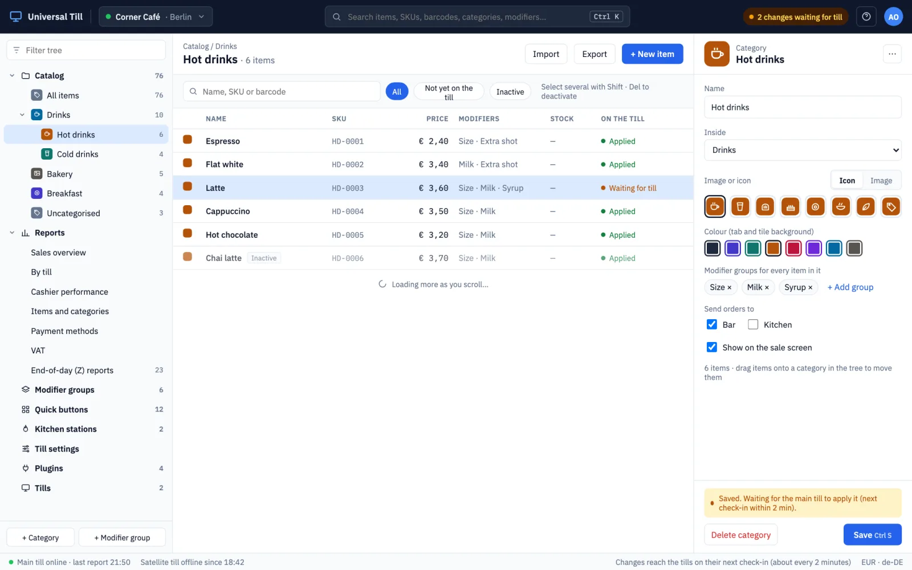The width and height of the screenshot is (912, 570).
Task: Click the Kitchen stations flame icon
Action: (x=26, y=429)
